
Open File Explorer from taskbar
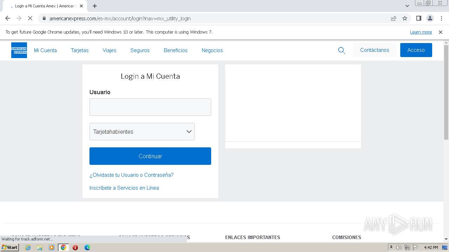pos(40,247)
